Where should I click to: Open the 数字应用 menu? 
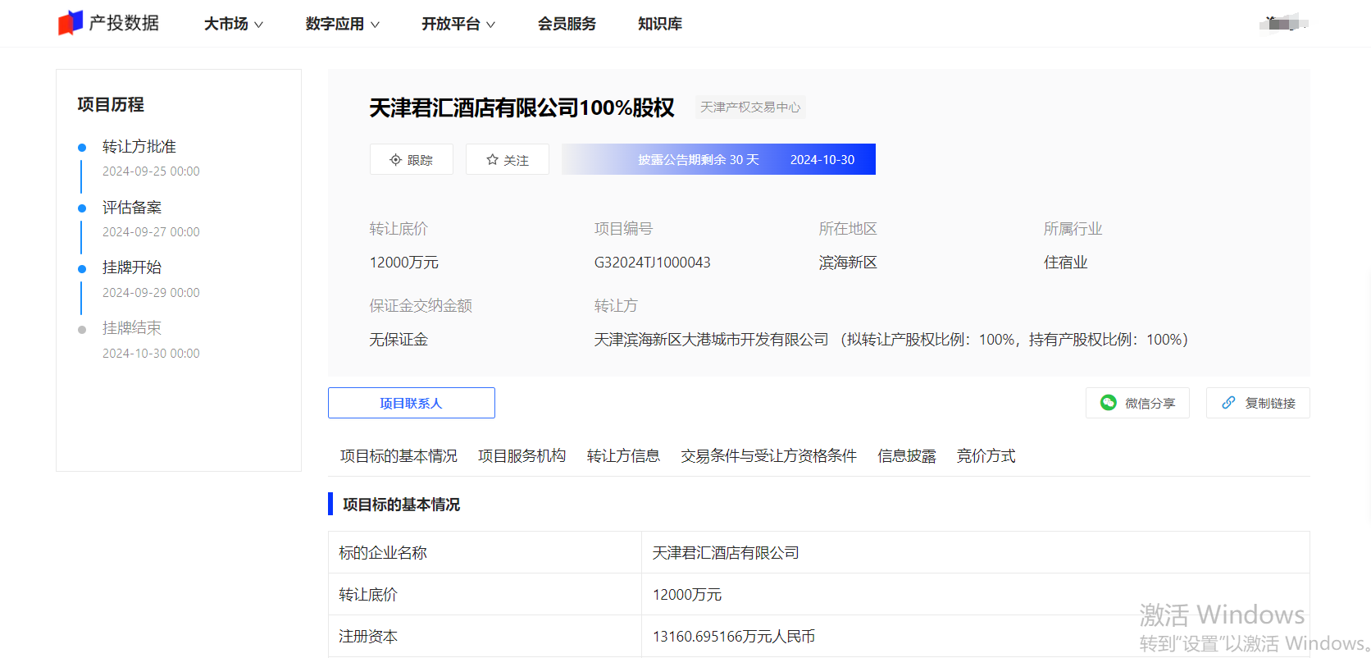point(342,24)
